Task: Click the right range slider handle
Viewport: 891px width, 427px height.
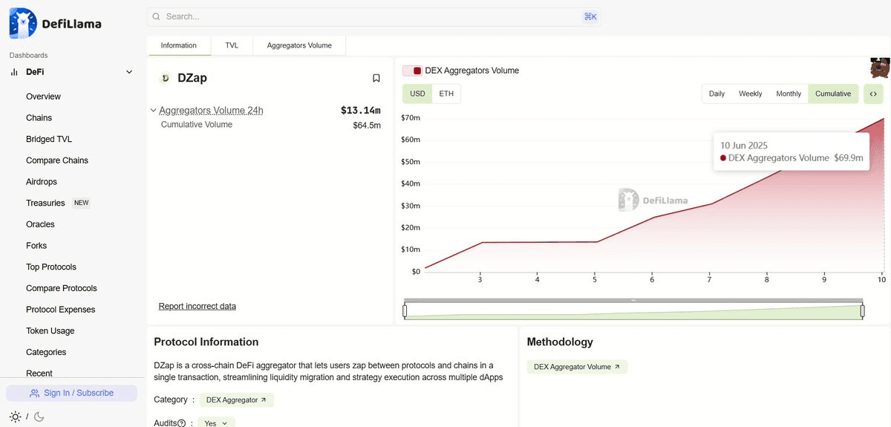Action: point(862,311)
